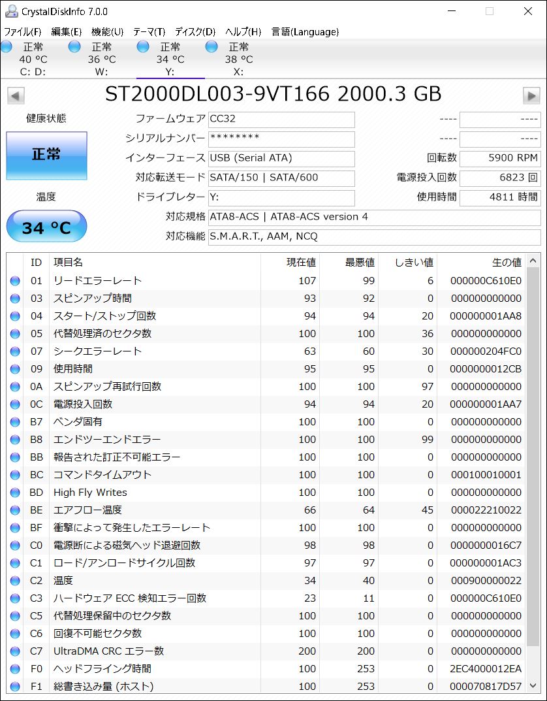
Task: Click the CrystalDiskInfo app icon in title bar
Action: coord(11,11)
